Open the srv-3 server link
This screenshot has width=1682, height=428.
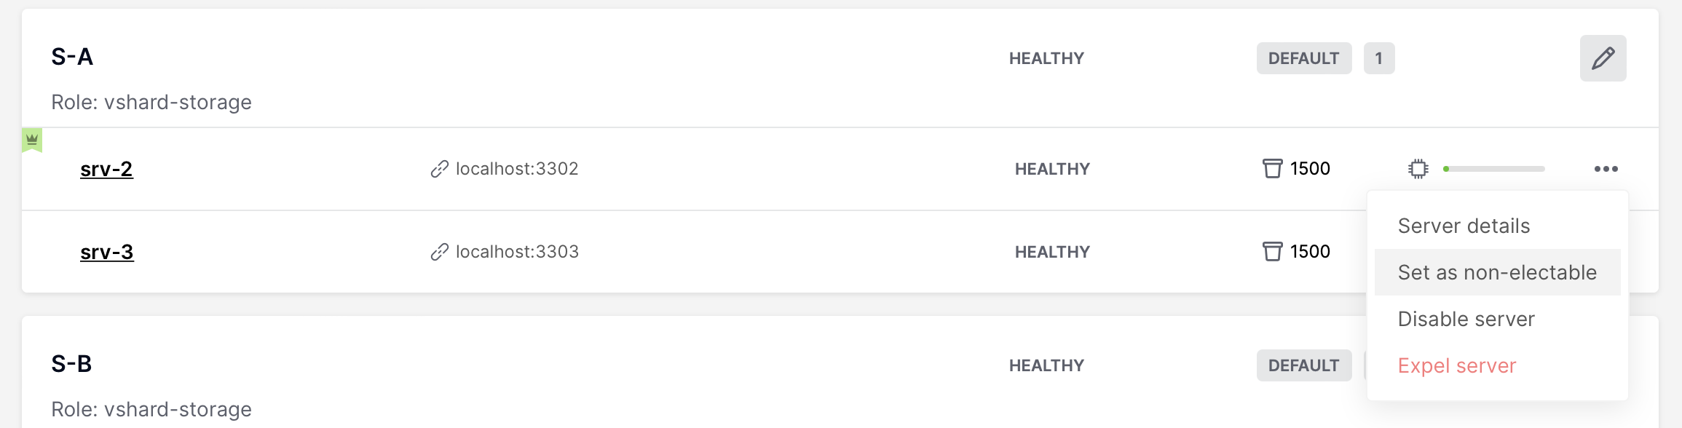(x=107, y=252)
